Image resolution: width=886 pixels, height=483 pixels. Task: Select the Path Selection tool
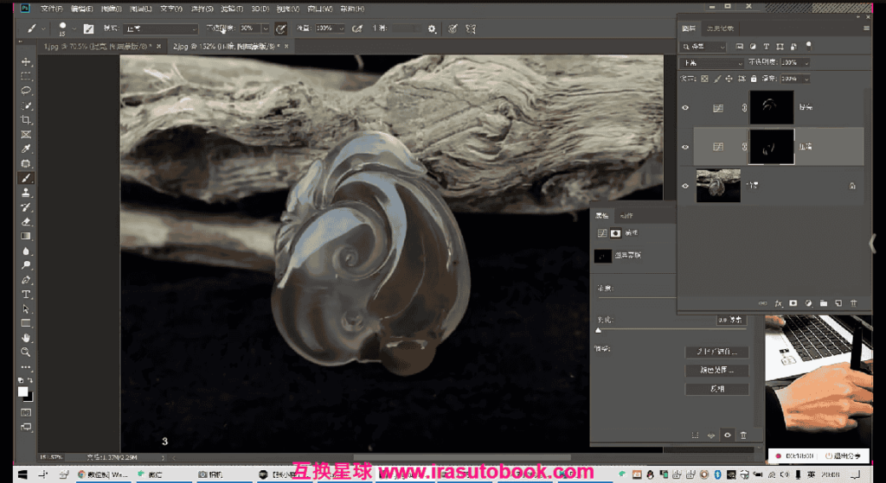tap(25, 308)
